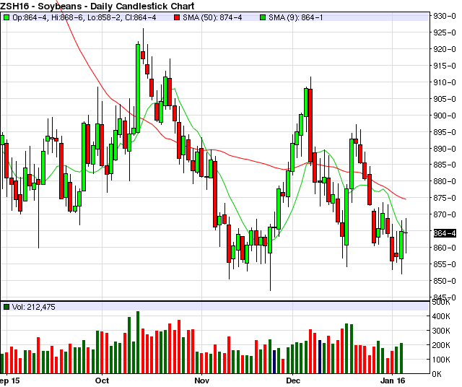462x387 pixels.
Task: Click the 860-0 price axis label
Action: (x=445, y=248)
